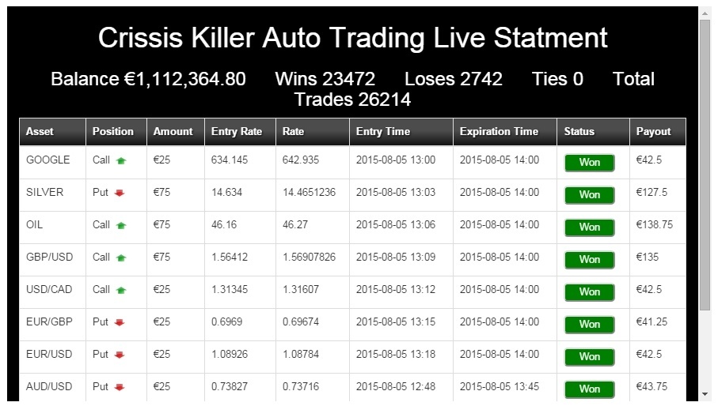The width and height of the screenshot is (718, 406).
Task: Click the green arrow in GBP/USD row
Action: click(x=121, y=258)
